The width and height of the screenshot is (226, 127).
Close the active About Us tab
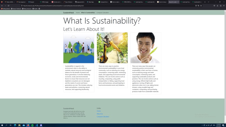point(178,2)
